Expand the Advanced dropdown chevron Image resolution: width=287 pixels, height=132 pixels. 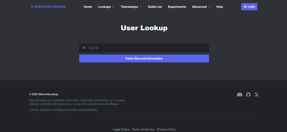209,7
